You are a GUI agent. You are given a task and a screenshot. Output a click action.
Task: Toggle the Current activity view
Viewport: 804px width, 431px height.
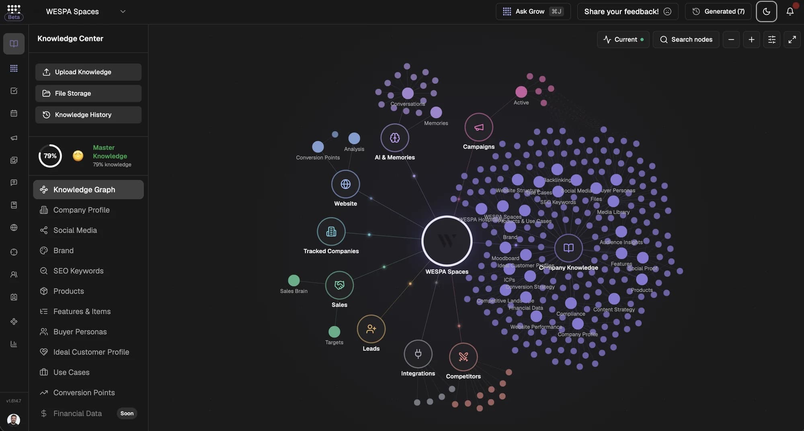(623, 39)
